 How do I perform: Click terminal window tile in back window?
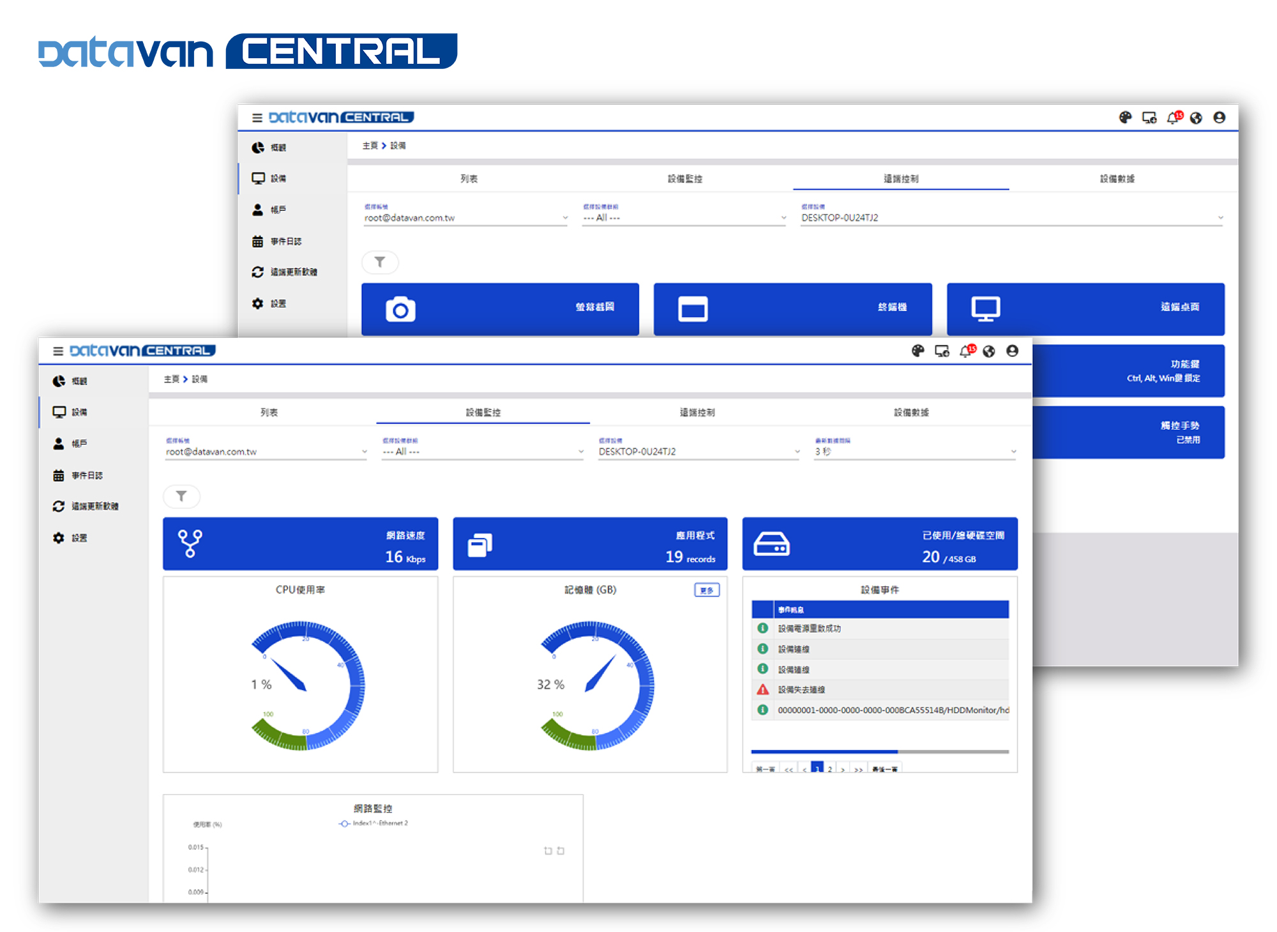(792, 309)
